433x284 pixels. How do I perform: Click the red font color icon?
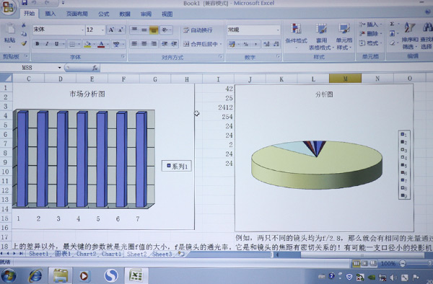point(101,44)
